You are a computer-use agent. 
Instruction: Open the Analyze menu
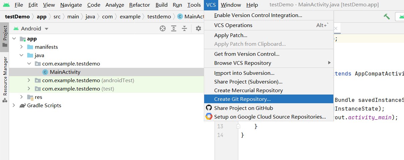point(115,5)
